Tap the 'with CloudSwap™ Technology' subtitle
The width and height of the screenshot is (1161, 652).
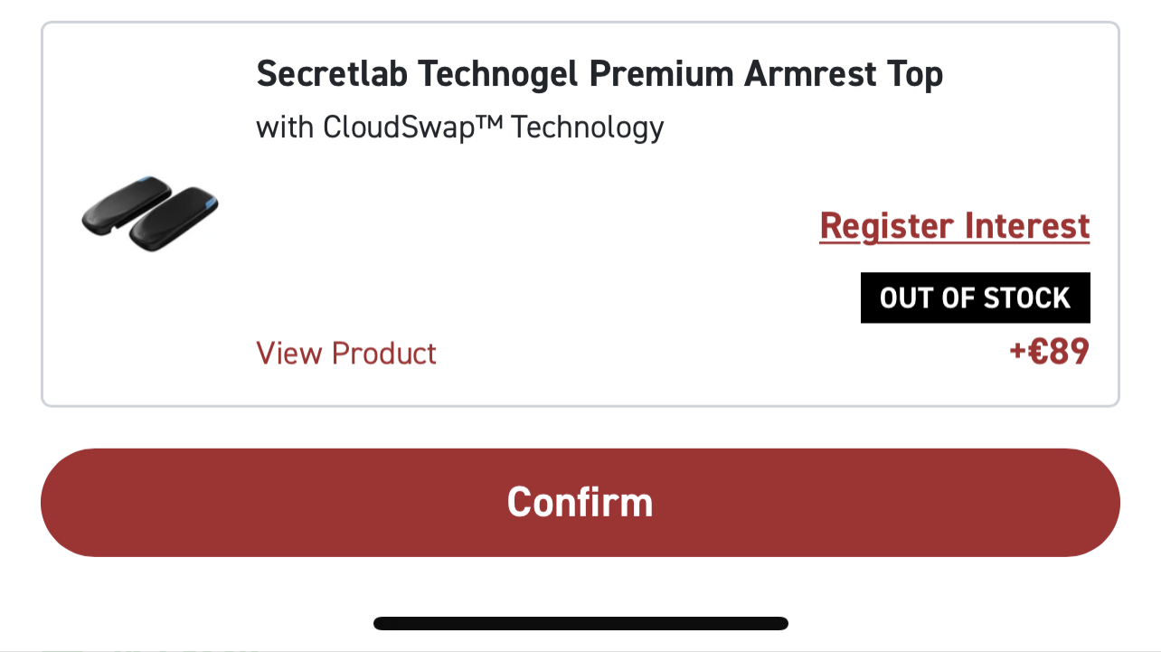(459, 128)
